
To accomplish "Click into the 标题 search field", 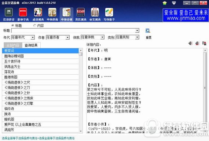I will (x=73, y=31).
